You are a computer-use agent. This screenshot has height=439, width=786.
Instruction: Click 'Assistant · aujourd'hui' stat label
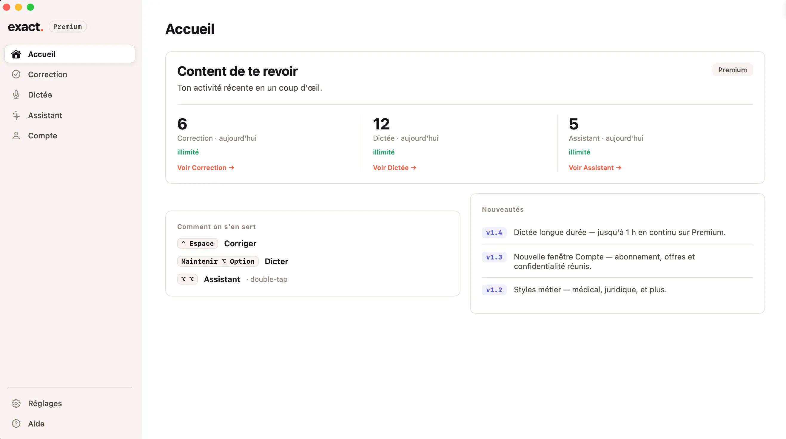606,138
